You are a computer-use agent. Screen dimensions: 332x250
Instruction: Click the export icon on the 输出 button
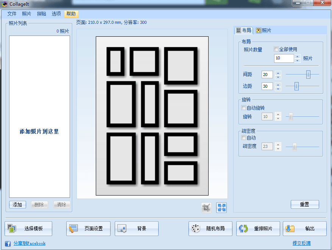pyautogui.click(x=290, y=228)
